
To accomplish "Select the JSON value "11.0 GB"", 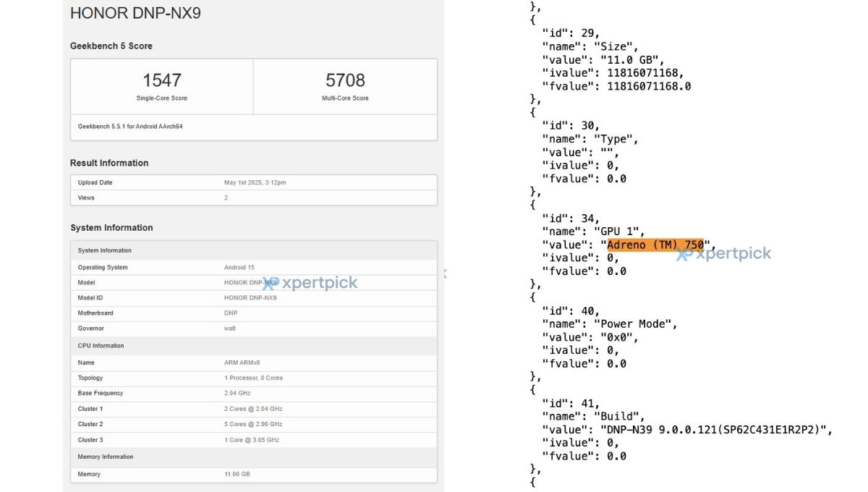I will (633, 59).
